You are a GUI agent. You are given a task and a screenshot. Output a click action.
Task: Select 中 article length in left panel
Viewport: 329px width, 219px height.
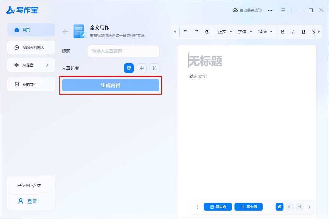(x=142, y=68)
